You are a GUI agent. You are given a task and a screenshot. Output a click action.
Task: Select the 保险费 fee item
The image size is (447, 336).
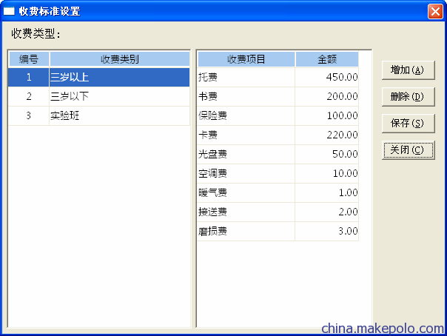(246, 115)
